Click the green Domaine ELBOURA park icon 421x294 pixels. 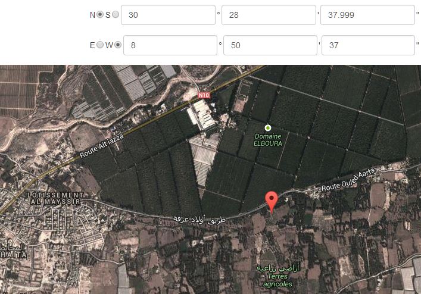coord(267,127)
